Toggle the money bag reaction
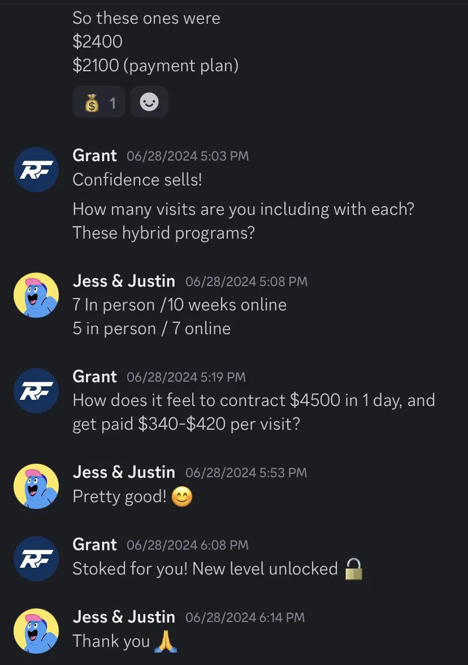 (98, 102)
